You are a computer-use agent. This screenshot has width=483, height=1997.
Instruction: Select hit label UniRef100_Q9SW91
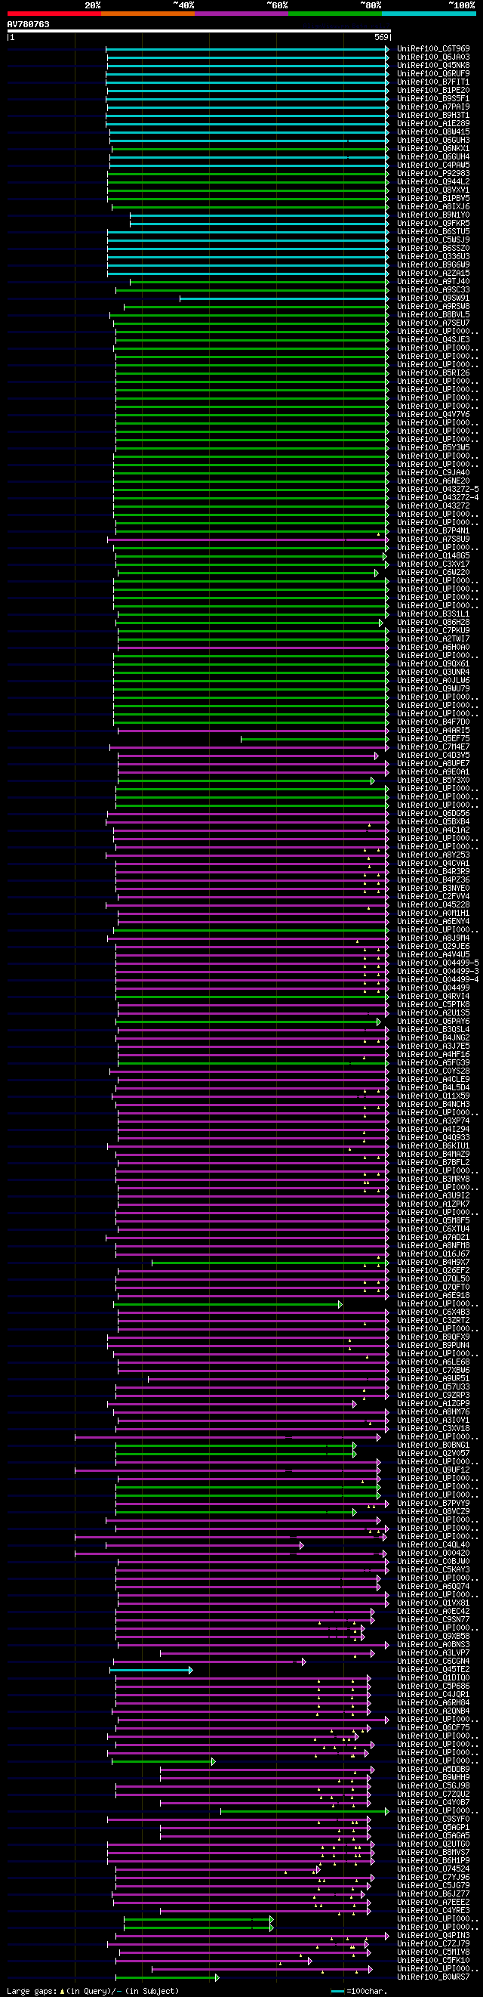(x=433, y=298)
